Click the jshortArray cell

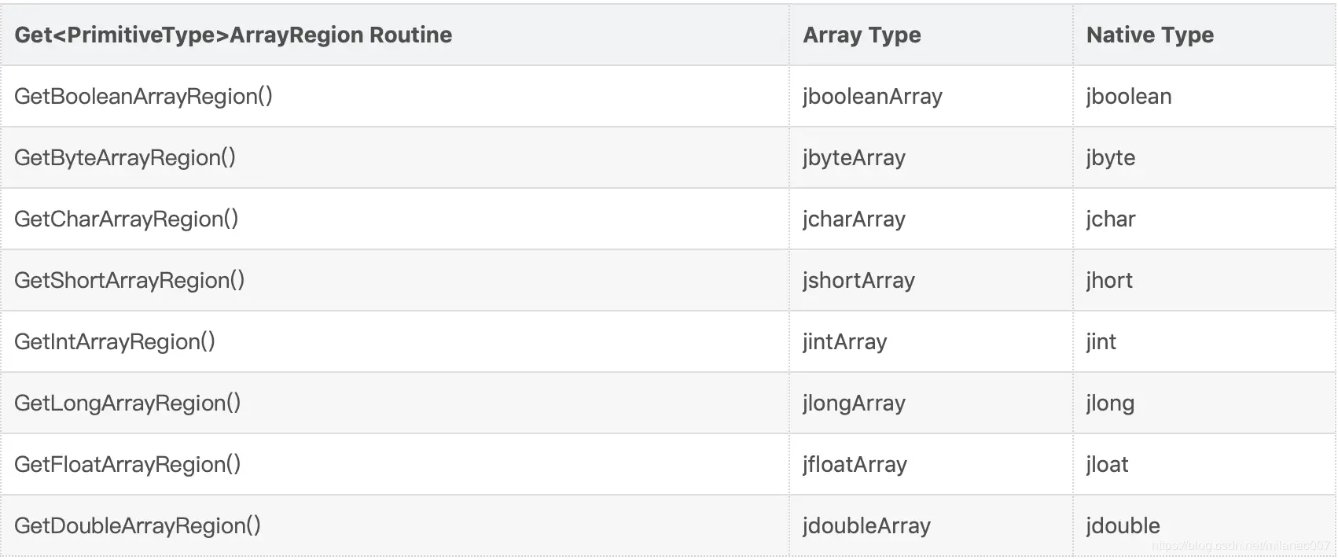tap(858, 280)
